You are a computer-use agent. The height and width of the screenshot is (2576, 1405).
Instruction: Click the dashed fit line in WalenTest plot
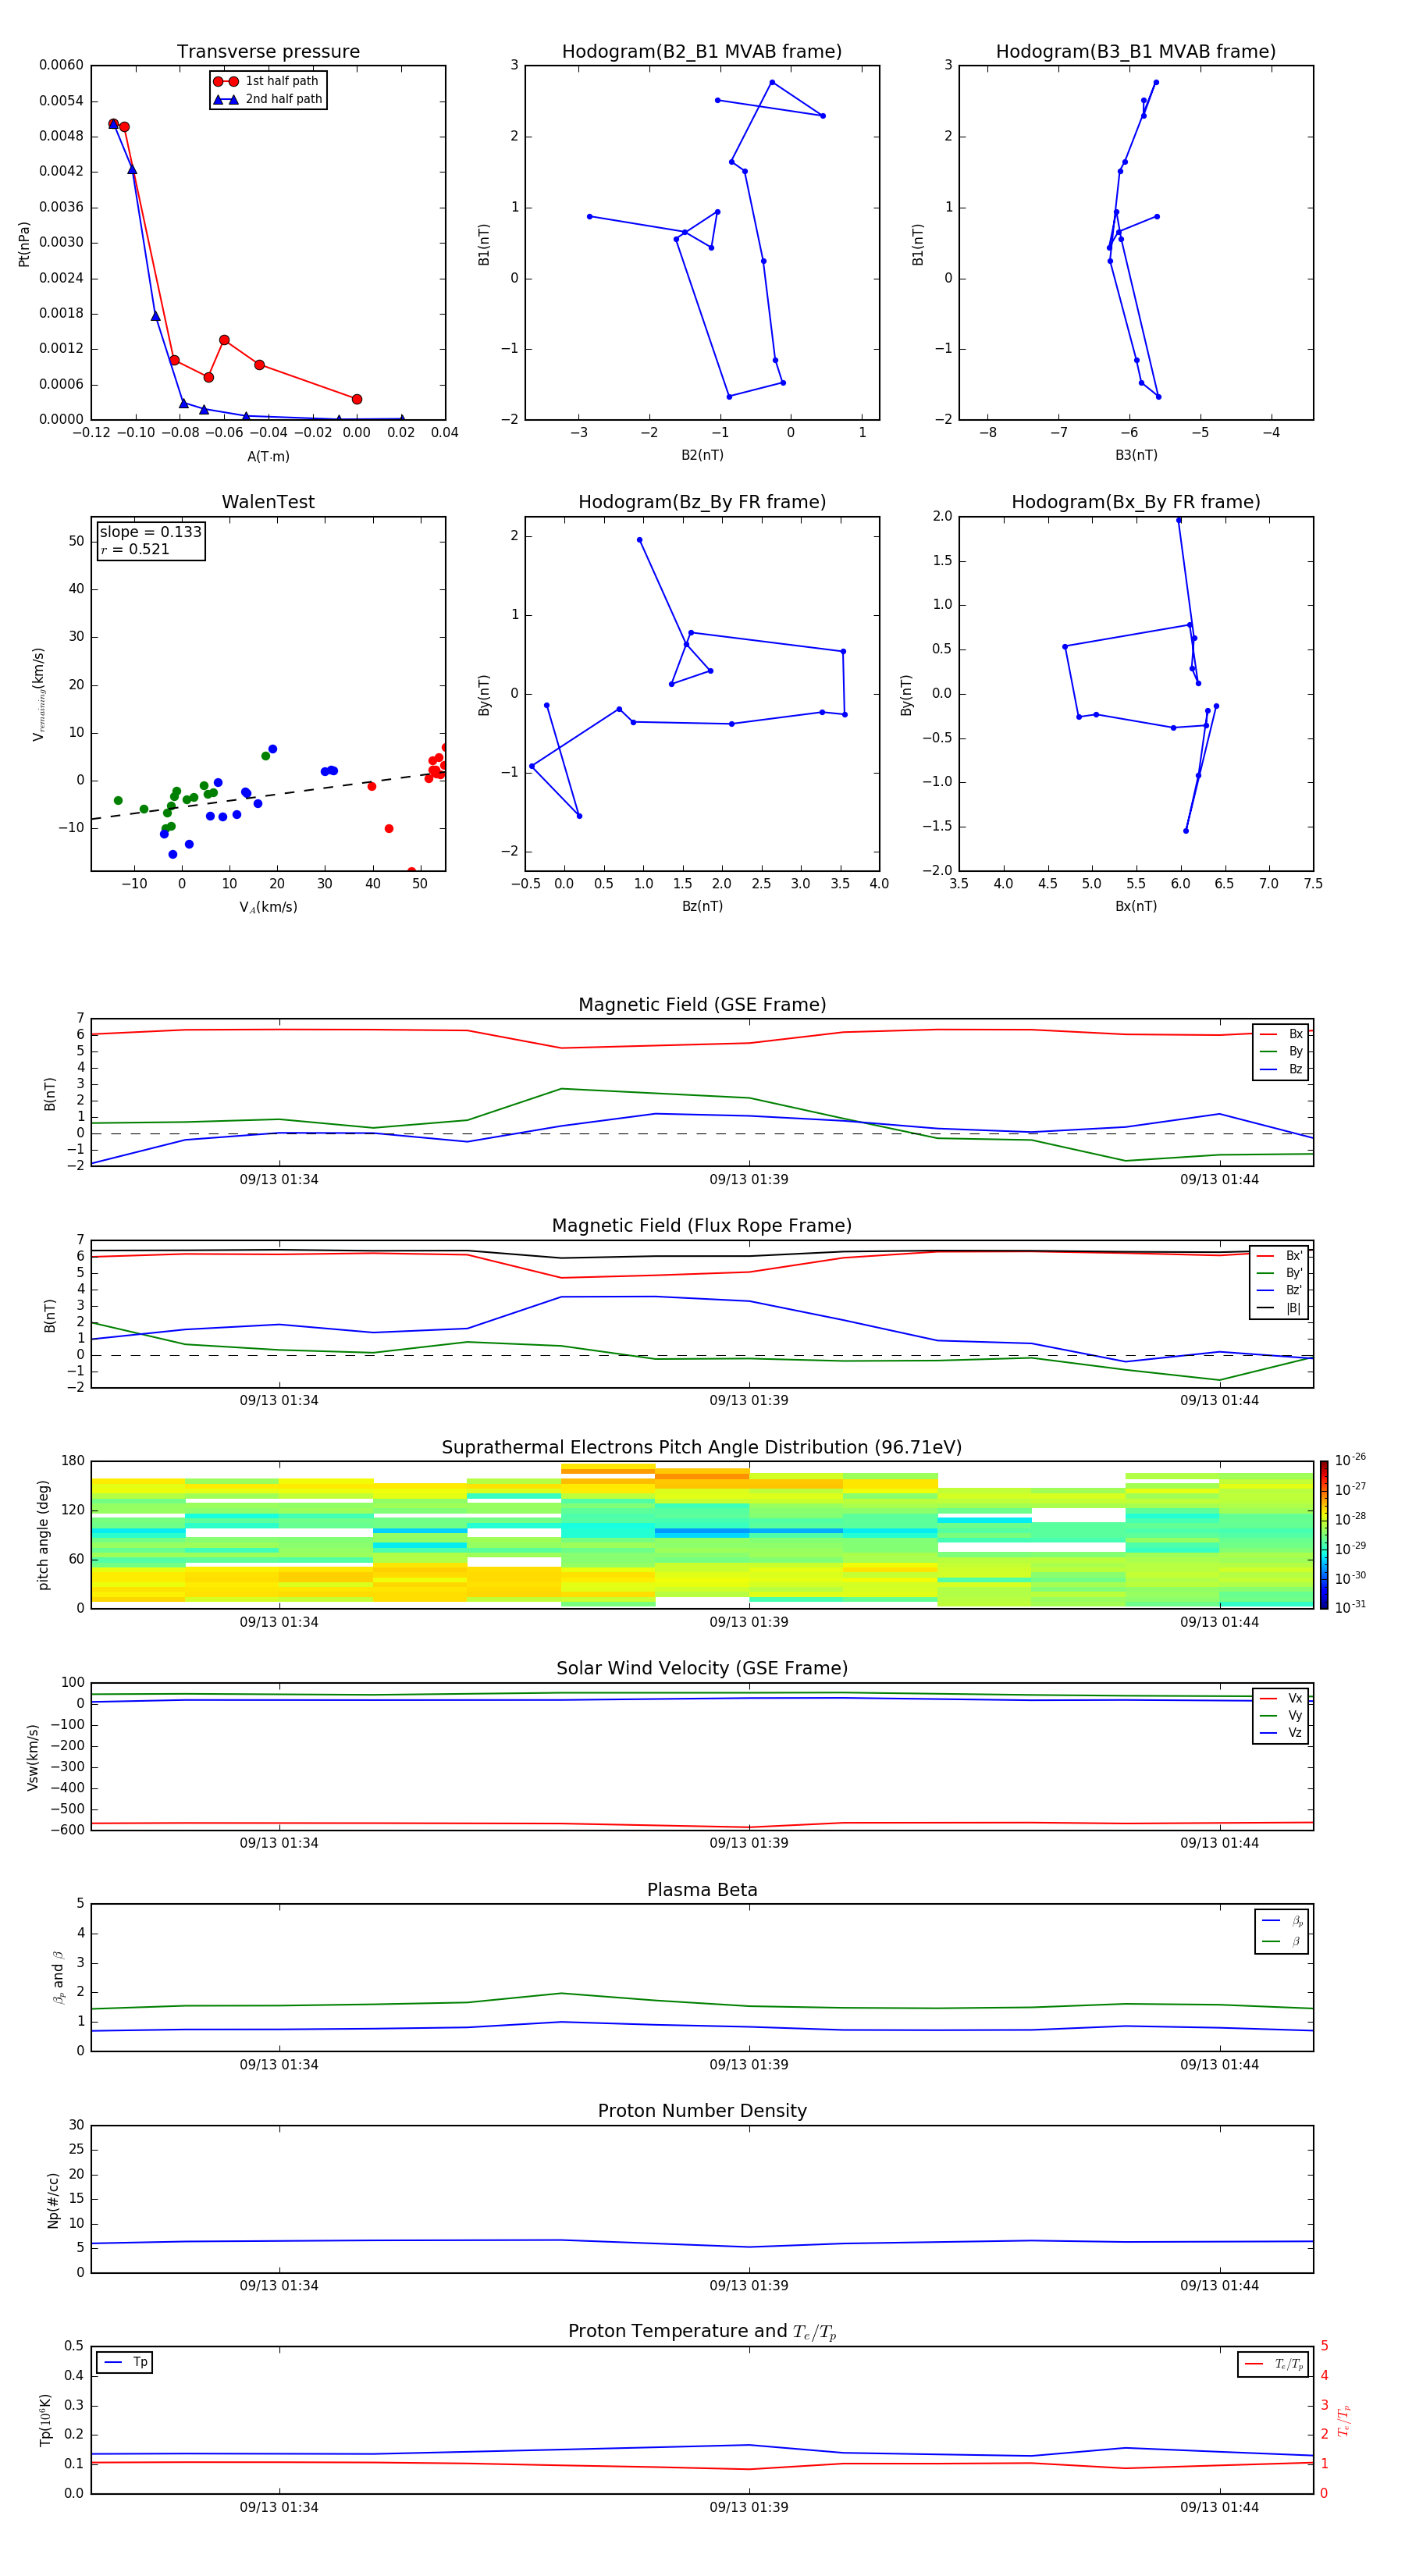(268, 796)
